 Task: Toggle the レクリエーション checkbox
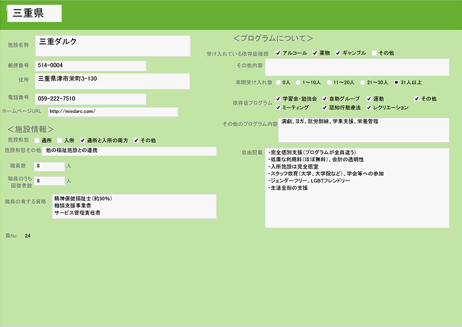tap(369, 108)
